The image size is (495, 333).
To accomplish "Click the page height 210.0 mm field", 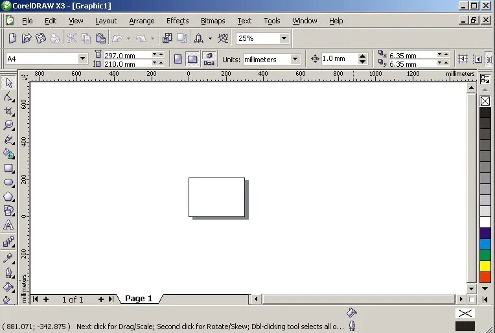I will pos(127,63).
